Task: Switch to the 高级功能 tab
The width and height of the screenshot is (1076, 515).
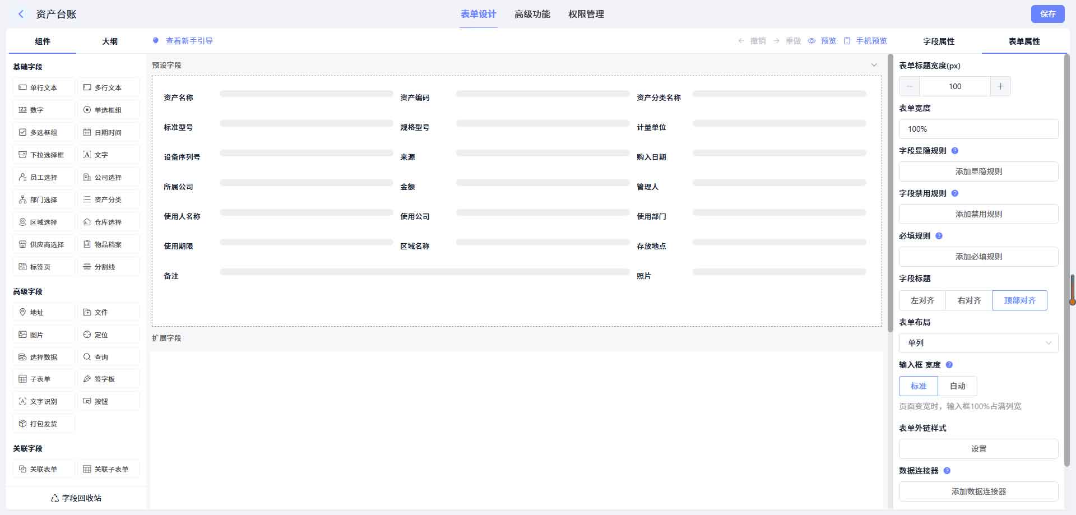Action: click(x=532, y=14)
